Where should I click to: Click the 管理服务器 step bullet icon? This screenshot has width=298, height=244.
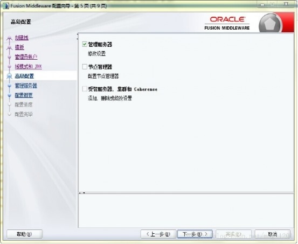10,86
